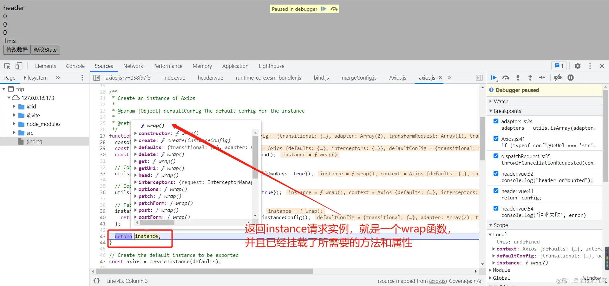Image resolution: width=609 pixels, height=286 pixels.
Task: Resume from the Paused in debugger overlay
Action: (x=324, y=9)
